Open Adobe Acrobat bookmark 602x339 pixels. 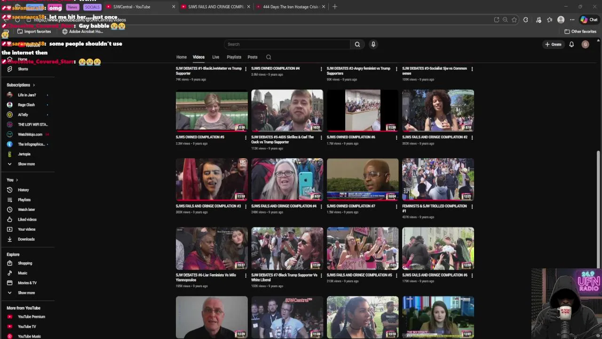click(x=82, y=32)
